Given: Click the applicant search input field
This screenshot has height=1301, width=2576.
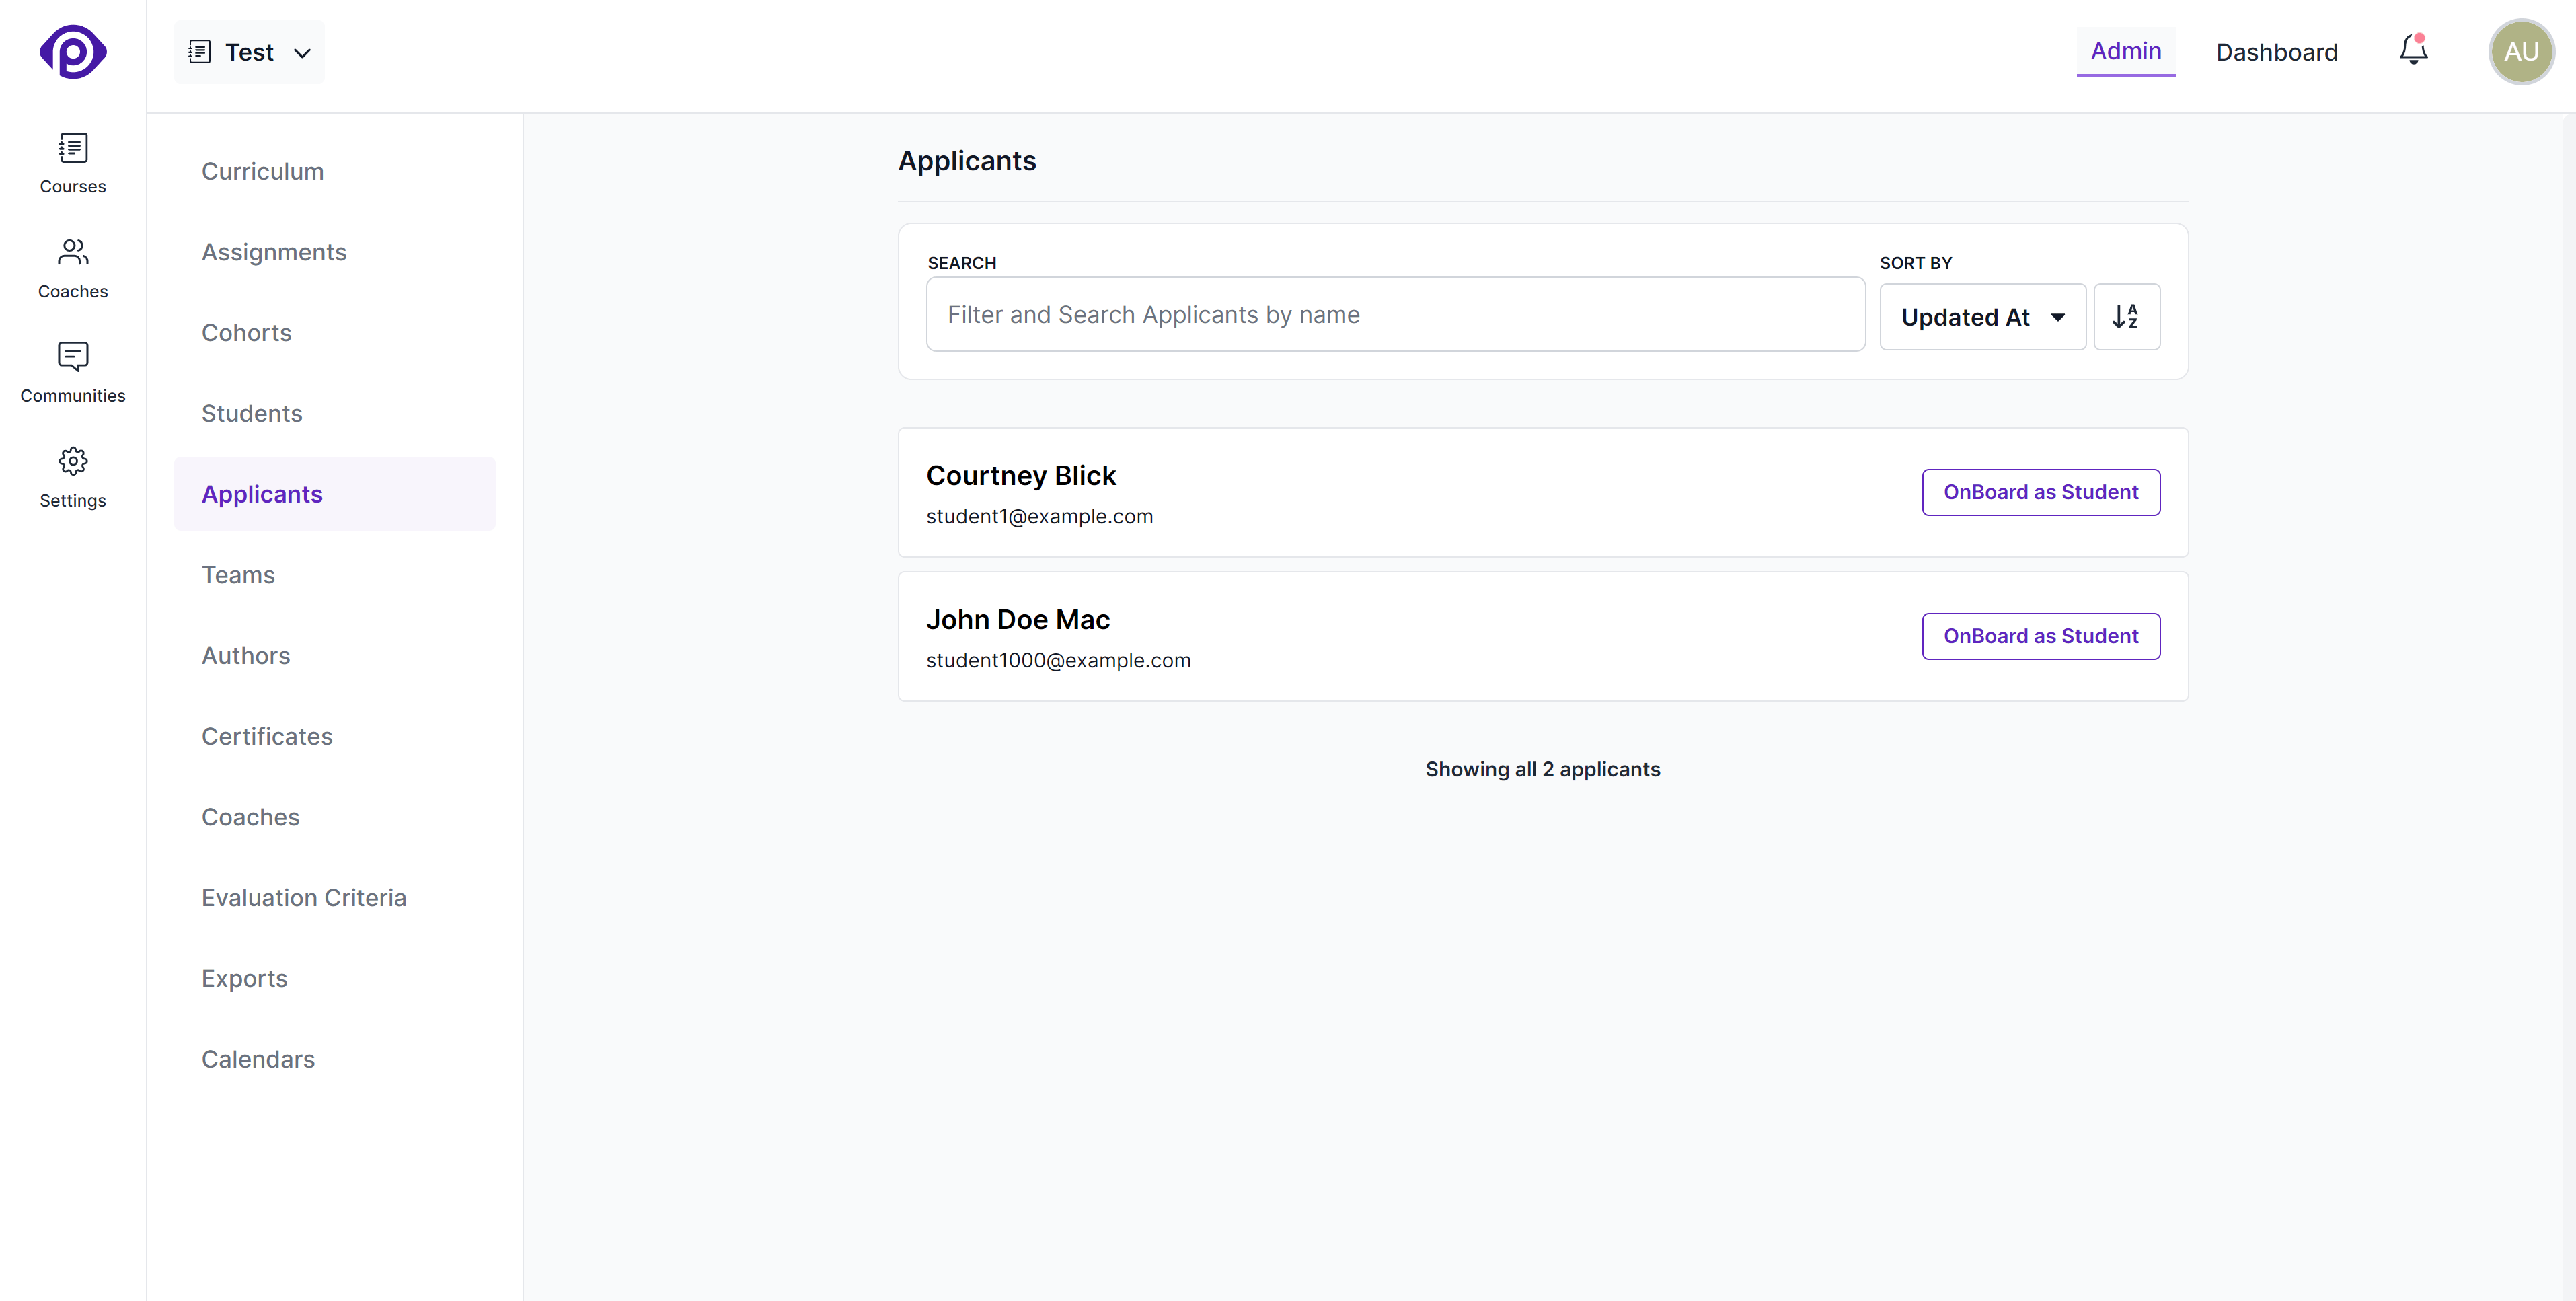Looking at the screenshot, I should (1395, 314).
